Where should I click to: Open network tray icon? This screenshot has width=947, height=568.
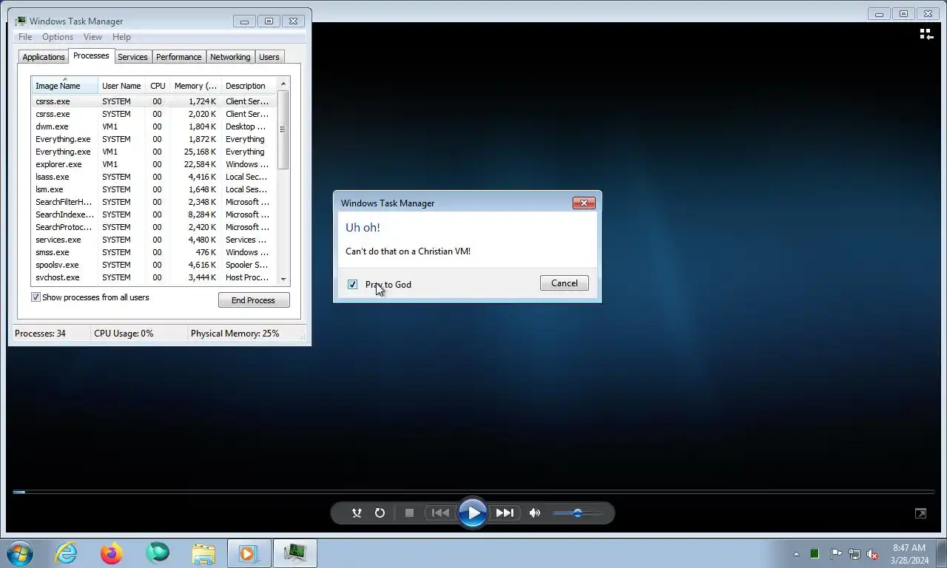pyautogui.click(x=855, y=553)
